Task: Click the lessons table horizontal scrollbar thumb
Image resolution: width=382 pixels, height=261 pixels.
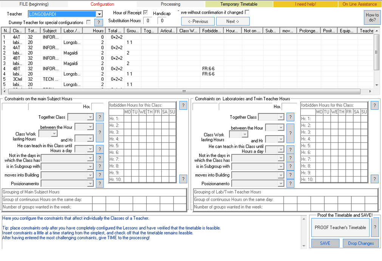Action: click(x=184, y=91)
